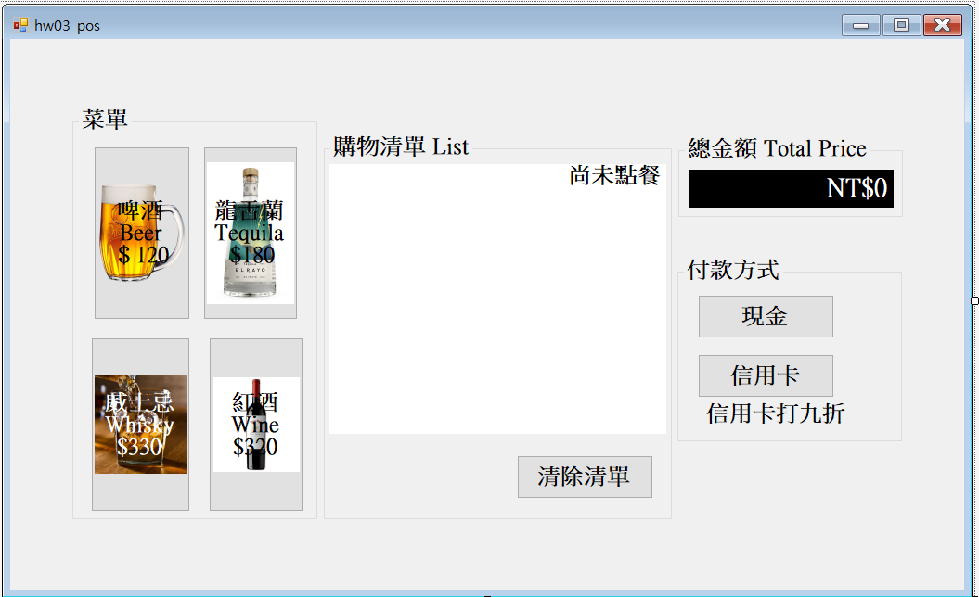
Task: Choose the Whisky $330 menu tile
Action: coord(140,425)
